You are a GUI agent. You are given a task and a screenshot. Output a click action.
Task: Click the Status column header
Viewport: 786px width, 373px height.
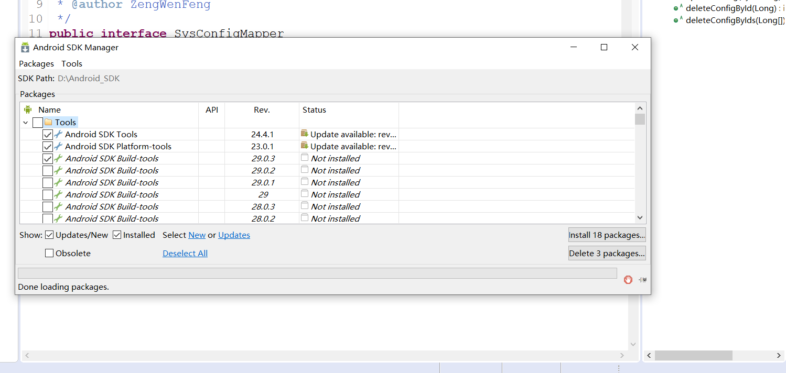coord(349,109)
